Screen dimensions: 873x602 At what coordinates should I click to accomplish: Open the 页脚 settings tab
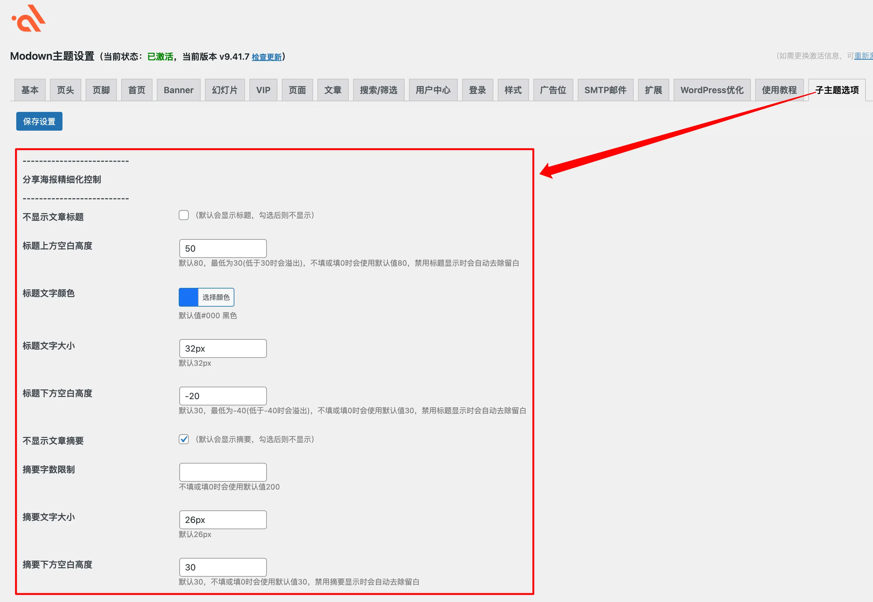pos(101,90)
